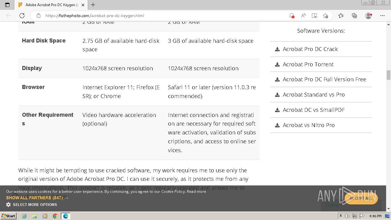
Task: Click the profile avatar icon
Action: (x=369, y=16)
